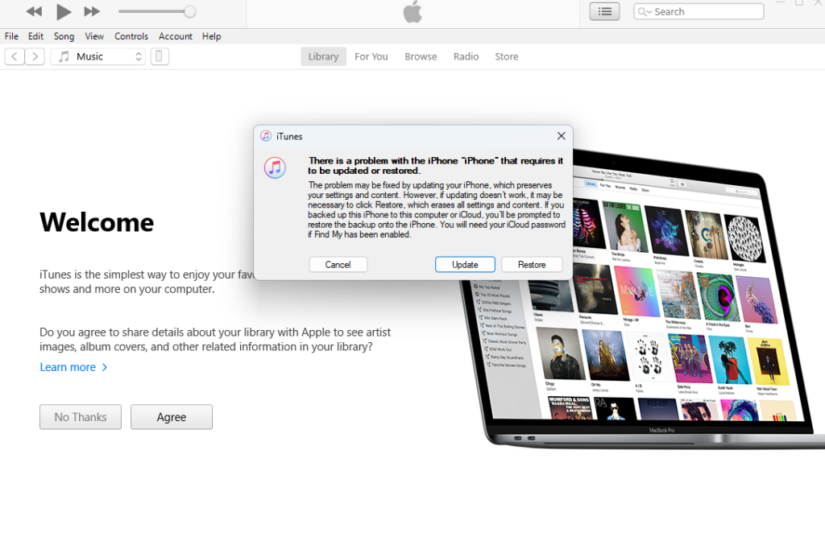Screen dimensions: 825x541
Task: Expand the Music media type dropdown
Action: [x=97, y=56]
